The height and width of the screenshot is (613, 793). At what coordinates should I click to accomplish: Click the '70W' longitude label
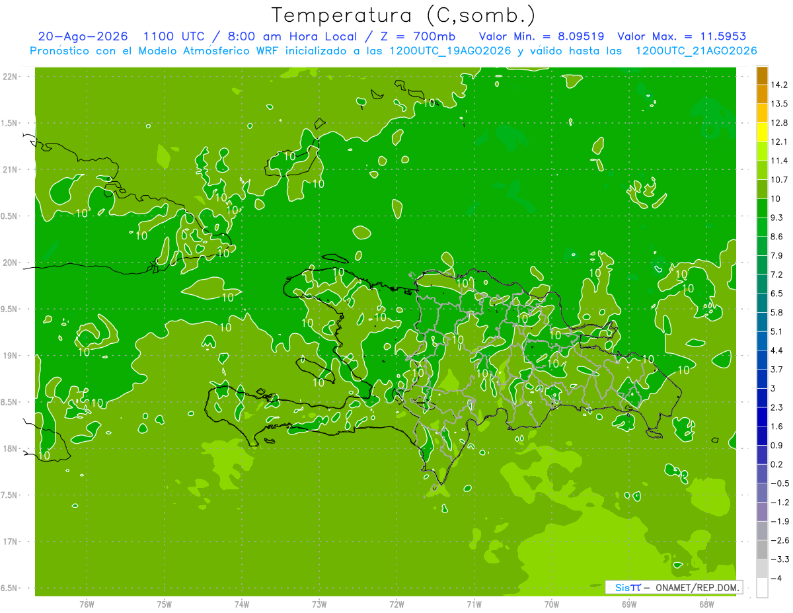[552, 604]
